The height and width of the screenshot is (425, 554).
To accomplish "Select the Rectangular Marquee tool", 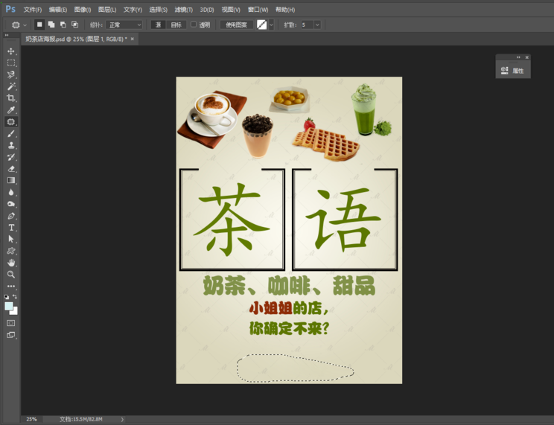I will [11, 63].
